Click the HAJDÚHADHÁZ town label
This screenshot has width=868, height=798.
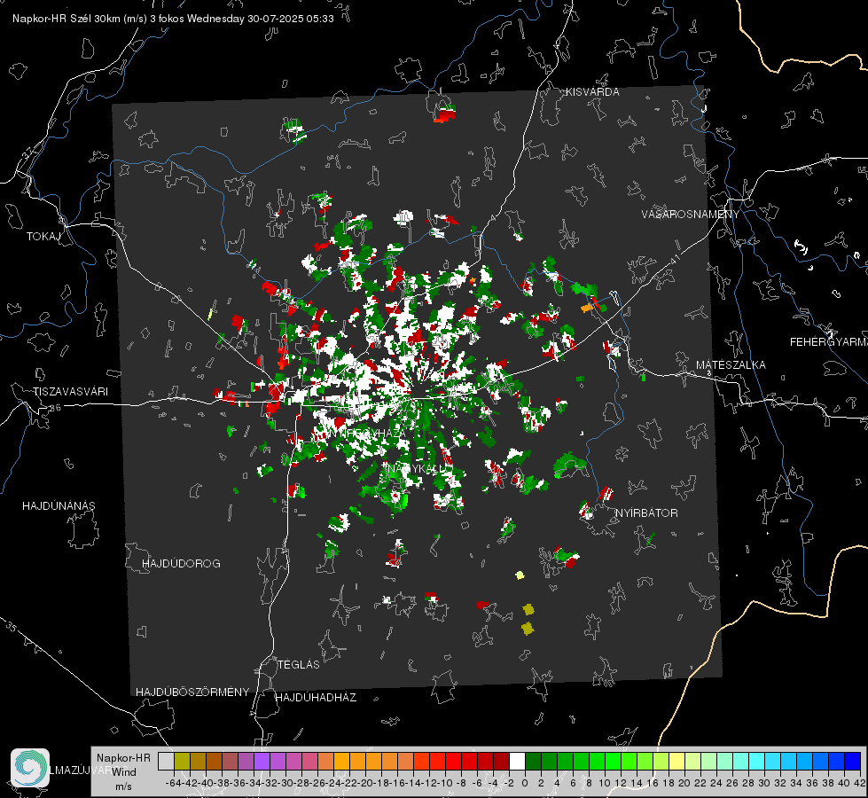316,698
